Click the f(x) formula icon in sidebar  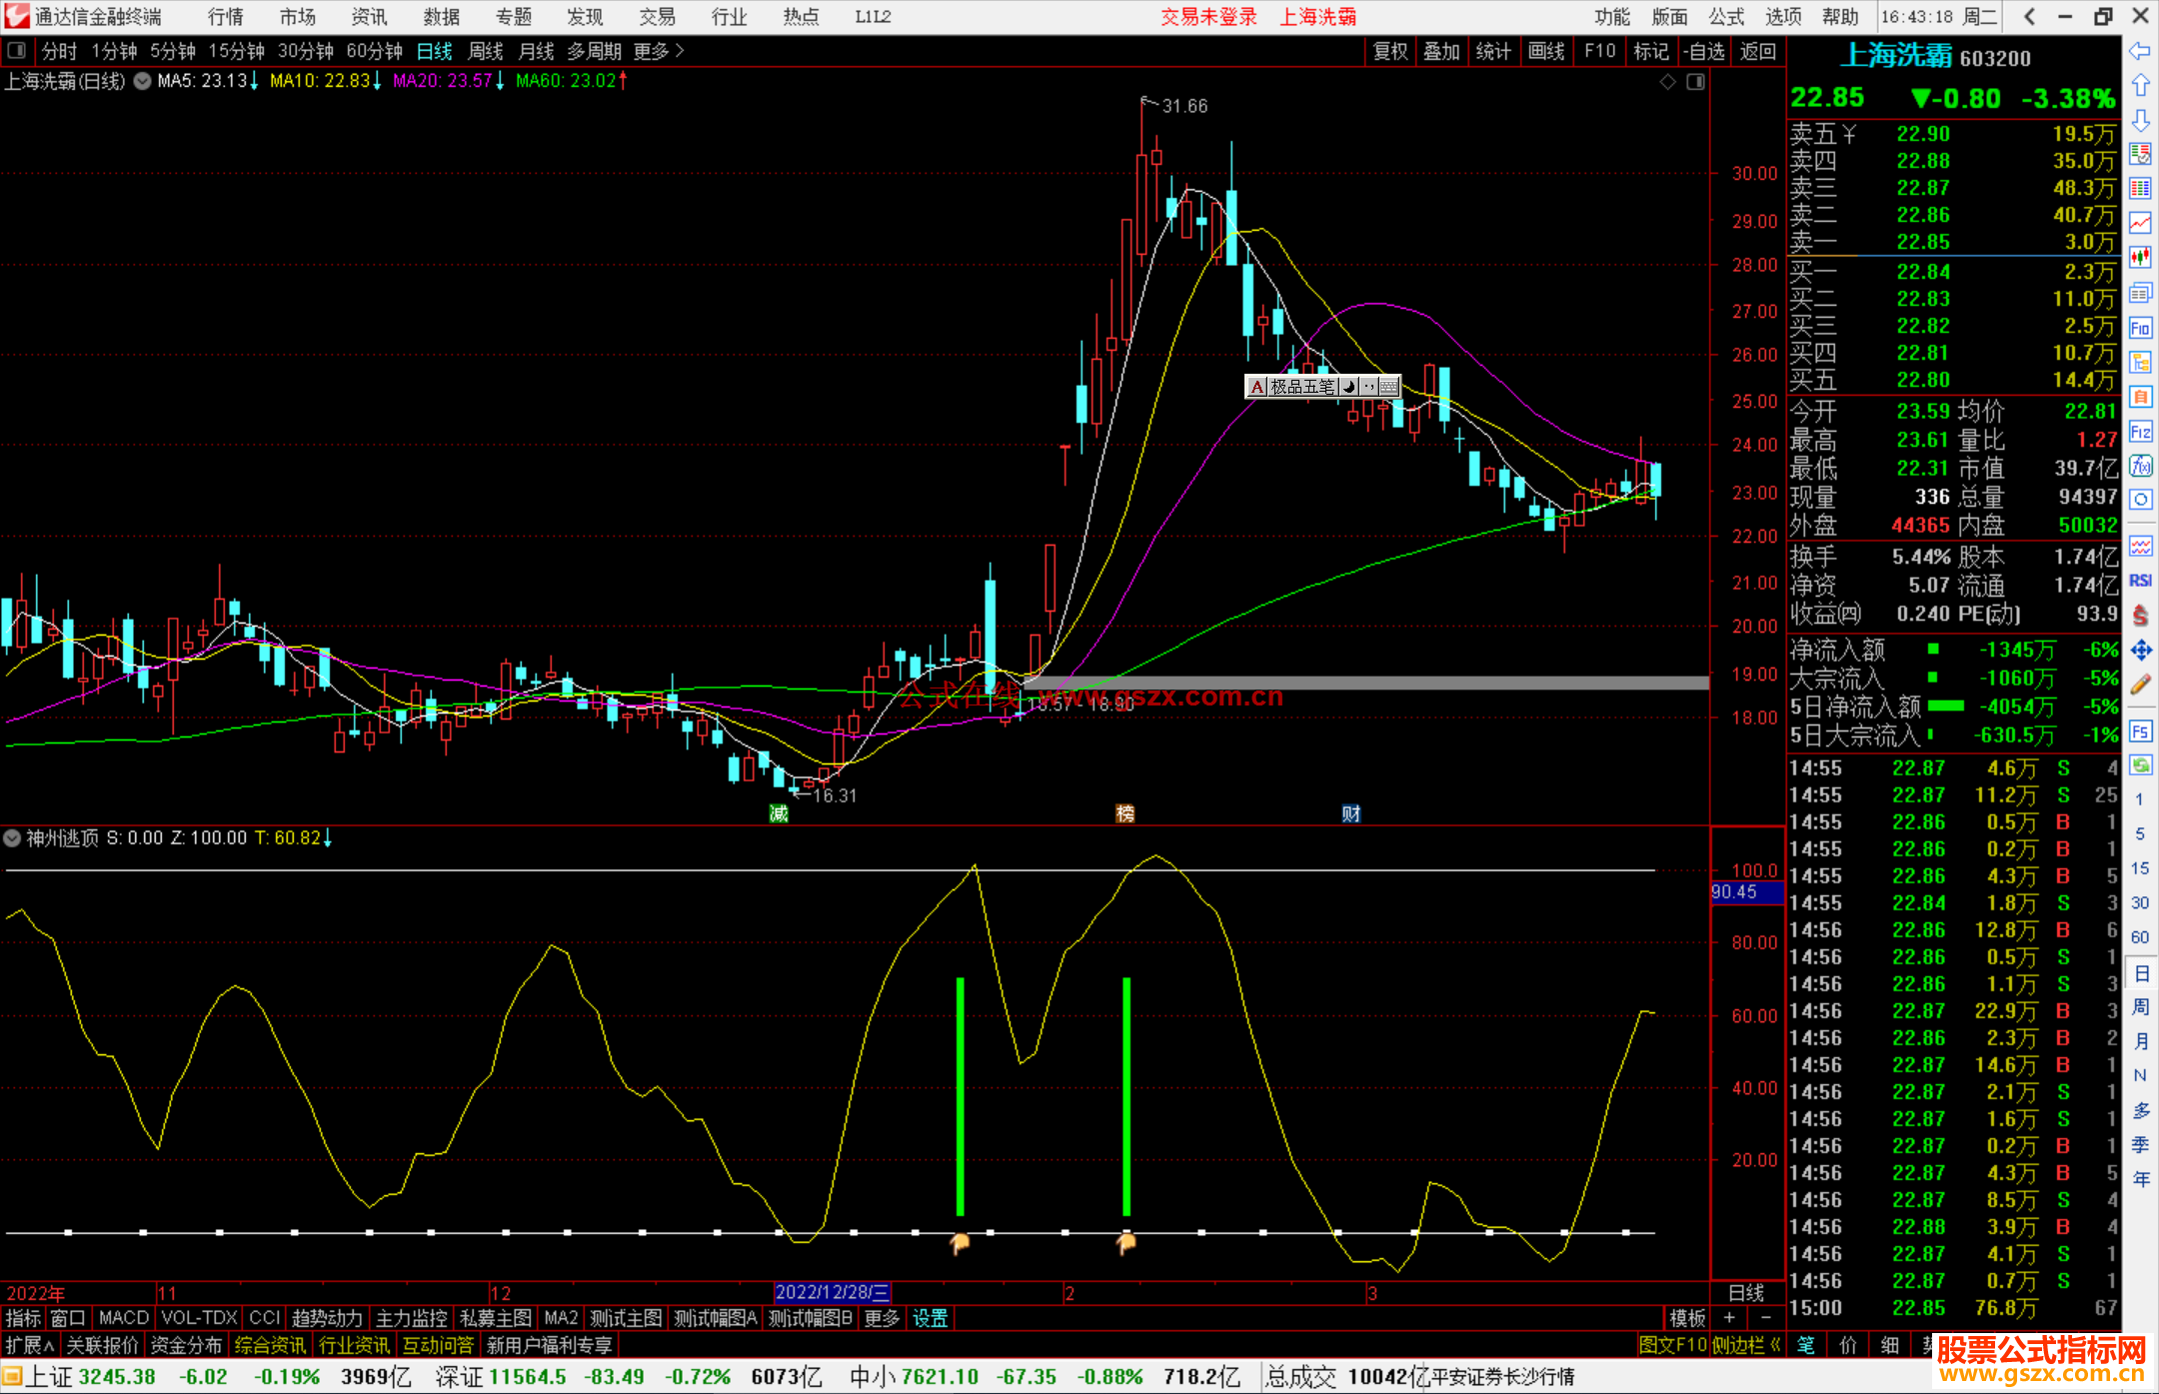point(2140,466)
